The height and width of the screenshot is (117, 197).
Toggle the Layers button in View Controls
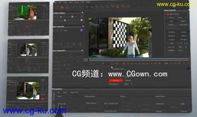click(184, 32)
